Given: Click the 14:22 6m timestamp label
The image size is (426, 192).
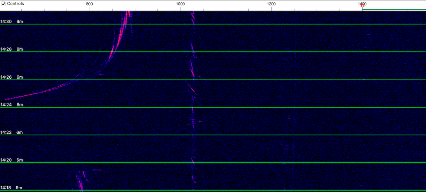Looking at the screenshot, I should tap(12, 132).
